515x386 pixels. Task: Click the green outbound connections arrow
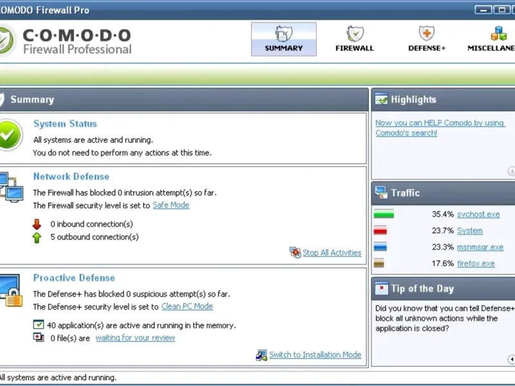[x=37, y=237]
